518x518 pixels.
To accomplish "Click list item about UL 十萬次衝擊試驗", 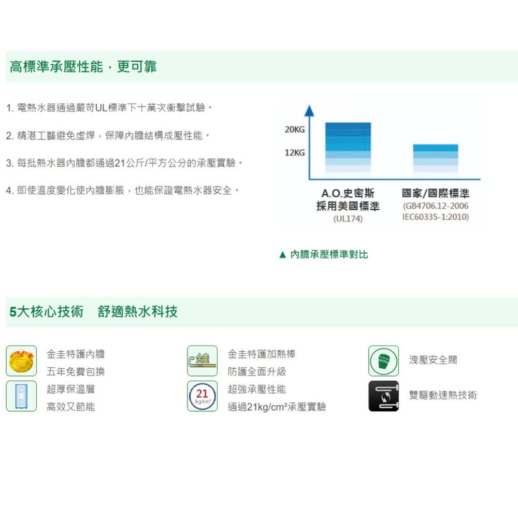I will coord(114,107).
